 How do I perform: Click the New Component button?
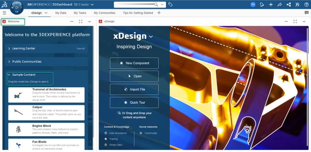click(x=134, y=63)
